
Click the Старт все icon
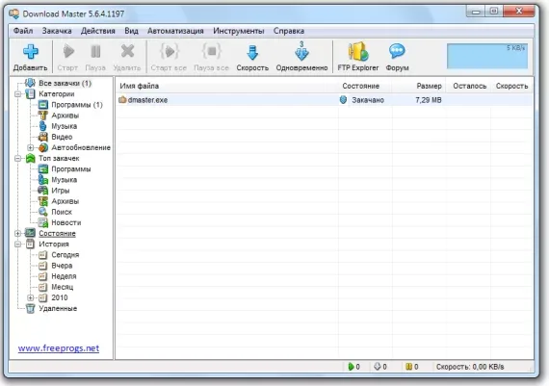click(170, 51)
